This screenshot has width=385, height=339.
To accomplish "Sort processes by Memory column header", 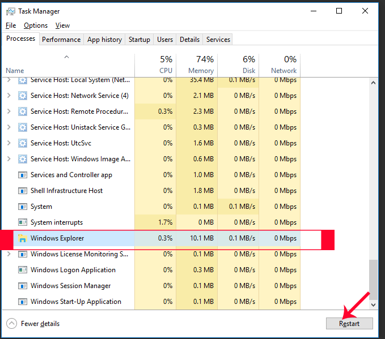I will 197,65.
